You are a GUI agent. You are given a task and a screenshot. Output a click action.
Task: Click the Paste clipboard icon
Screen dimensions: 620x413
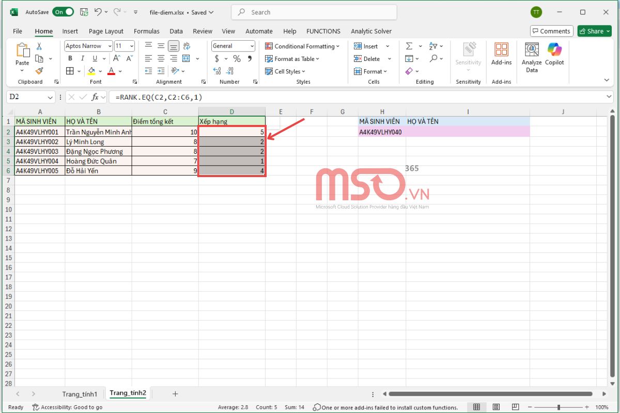pyautogui.click(x=22, y=50)
